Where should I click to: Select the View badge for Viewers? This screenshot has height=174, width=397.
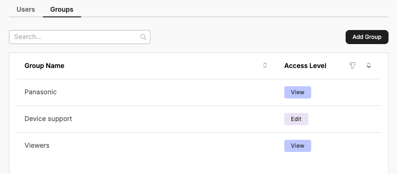tap(298, 146)
